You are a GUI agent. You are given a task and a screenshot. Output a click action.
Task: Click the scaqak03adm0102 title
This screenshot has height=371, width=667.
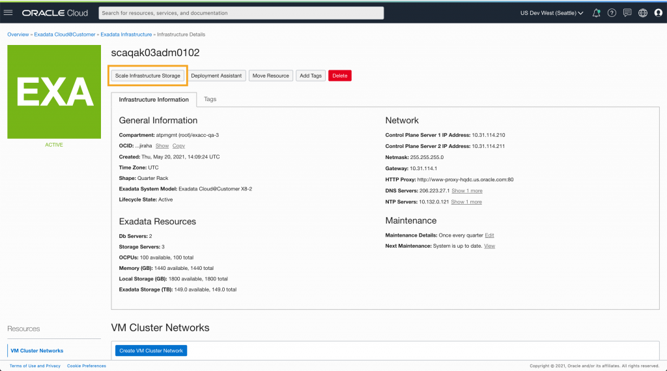(155, 53)
